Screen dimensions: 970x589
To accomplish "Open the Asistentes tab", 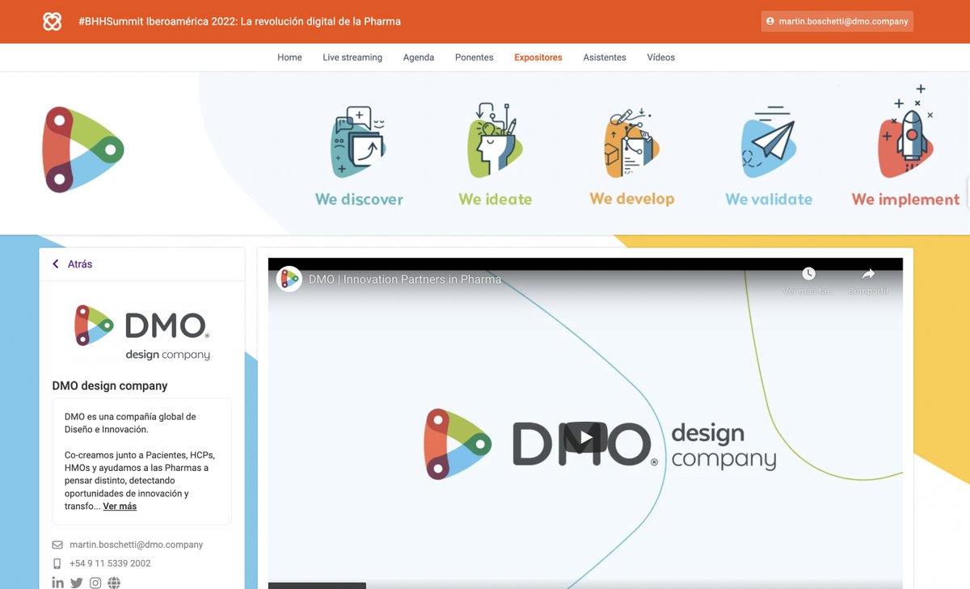I will [605, 57].
